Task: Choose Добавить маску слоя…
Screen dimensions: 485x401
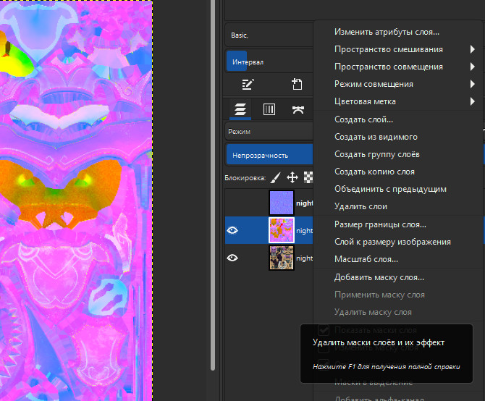Action: [x=398, y=277]
